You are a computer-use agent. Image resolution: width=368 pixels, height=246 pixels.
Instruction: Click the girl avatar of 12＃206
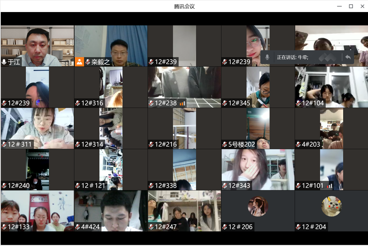tap(258, 206)
